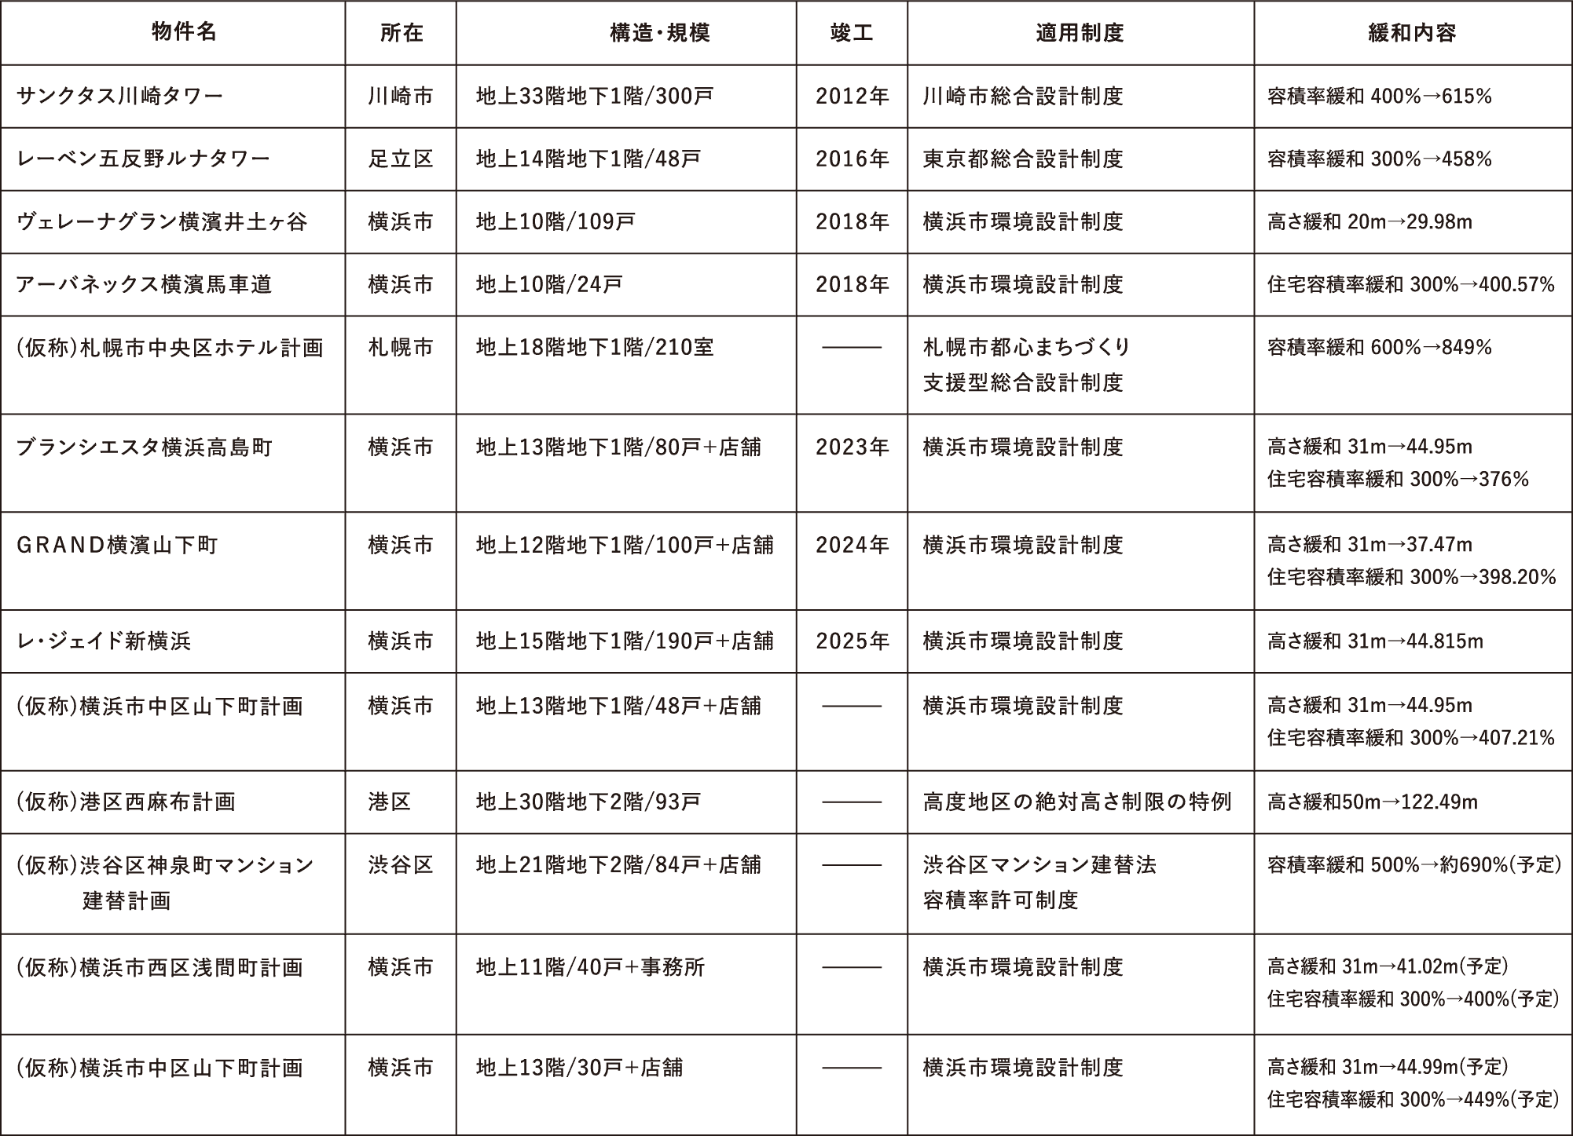Click (仮称)港区西麻布計画 property name
The height and width of the screenshot is (1136, 1573).
click(126, 802)
